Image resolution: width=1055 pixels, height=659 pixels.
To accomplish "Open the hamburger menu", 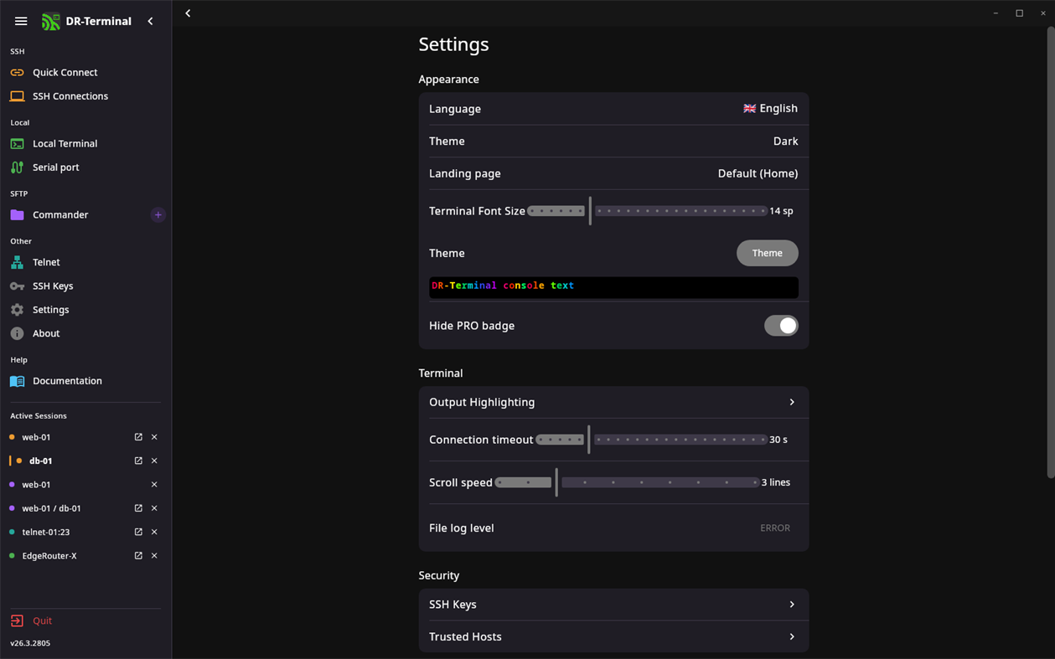I will point(21,21).
